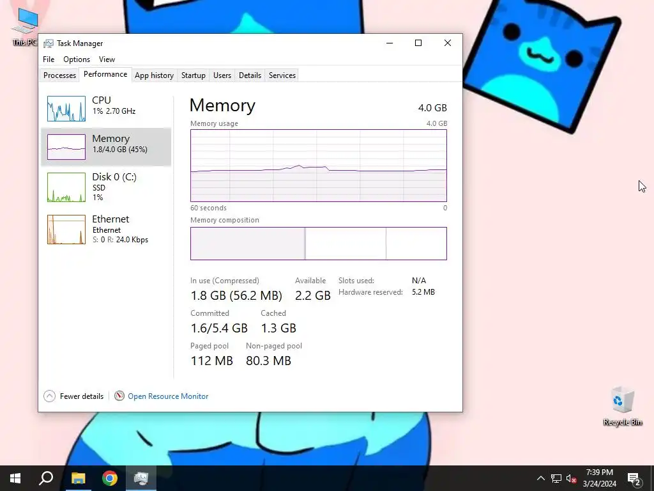Viewport: 654px width, 491px height.
Task: Click the 4.0 GB total beside Memory heading
Action: (x=432, y=107)
